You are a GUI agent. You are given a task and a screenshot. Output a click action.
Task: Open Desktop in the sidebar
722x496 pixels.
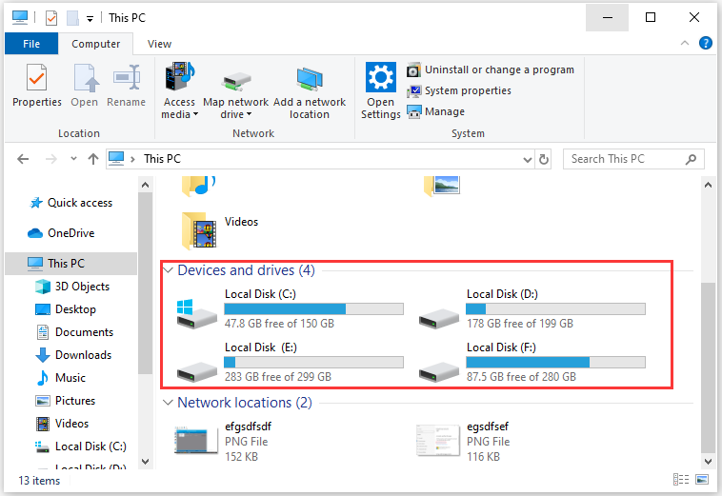click(66, 309)
